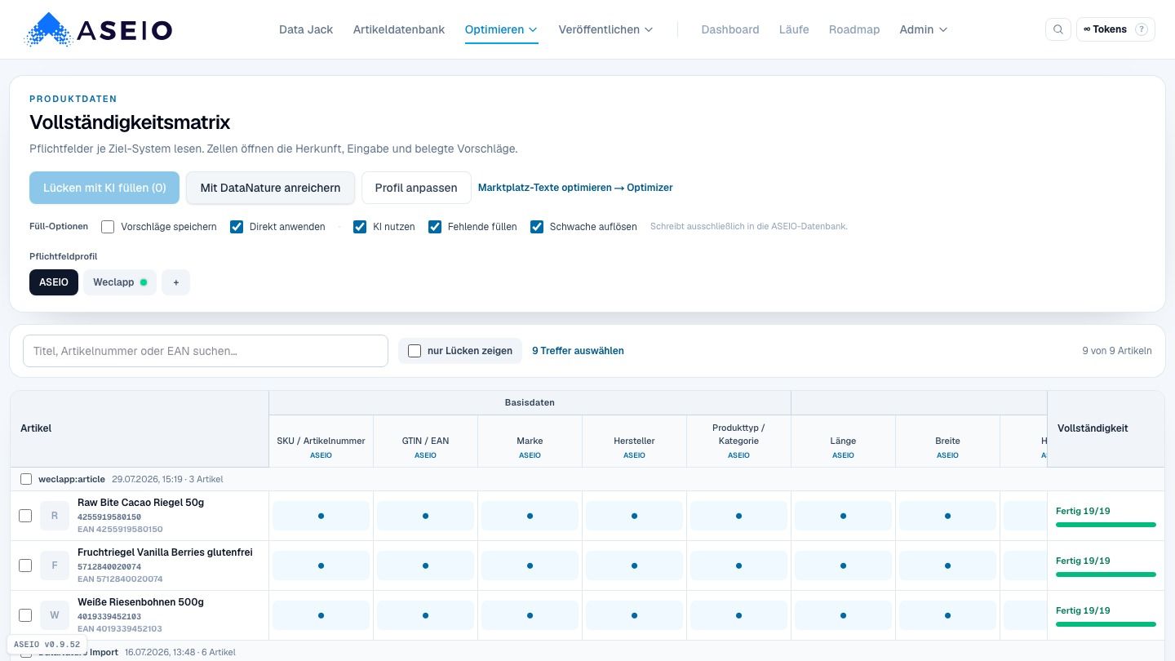Open the Veröffentlichen dropdown
Screen dimensions: 1175x661
coord(605,29)
